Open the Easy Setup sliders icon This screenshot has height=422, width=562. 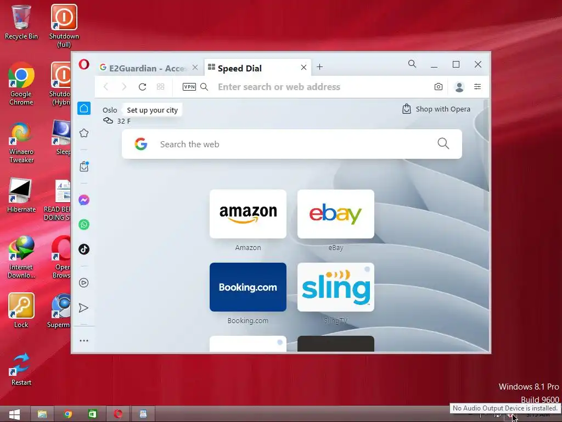[477, 87]
